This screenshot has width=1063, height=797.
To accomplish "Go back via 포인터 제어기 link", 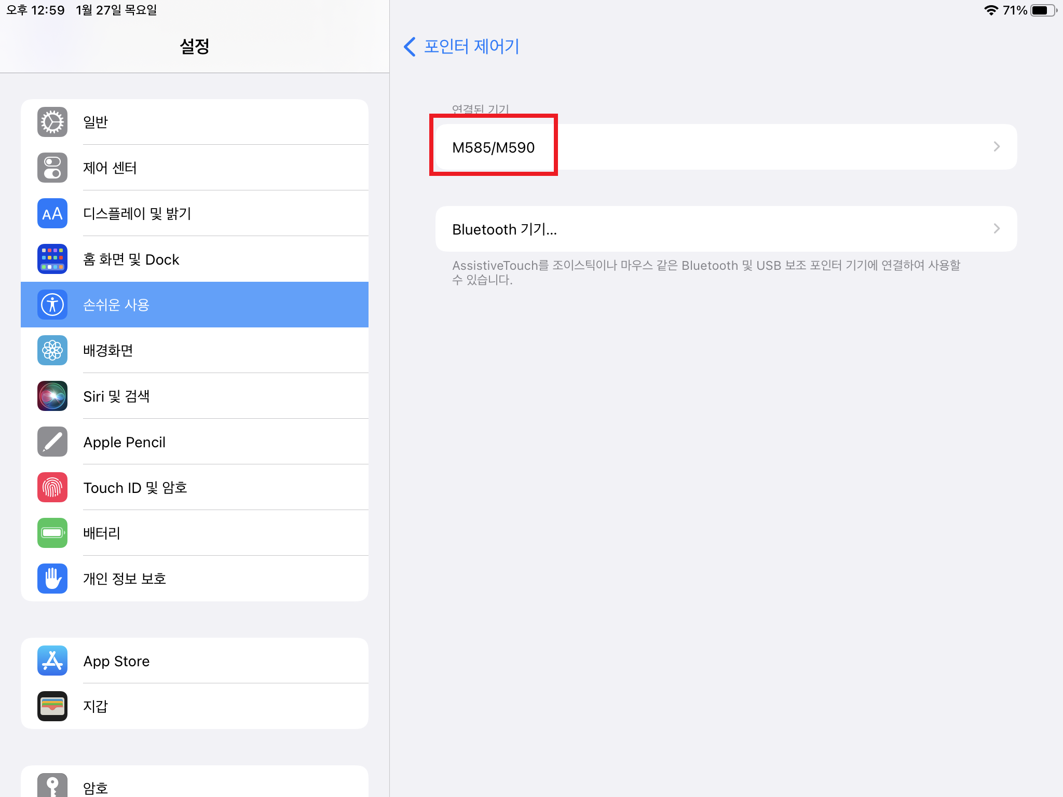I will click(471, 47).
